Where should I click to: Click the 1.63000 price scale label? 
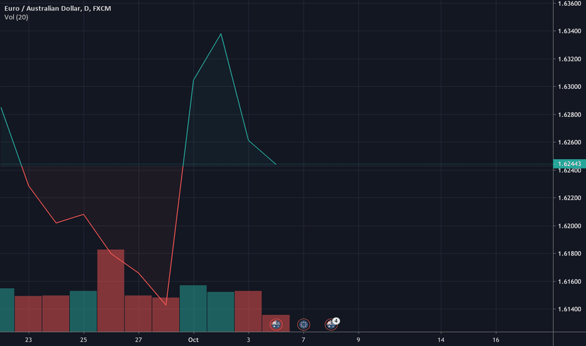(569, 87)
